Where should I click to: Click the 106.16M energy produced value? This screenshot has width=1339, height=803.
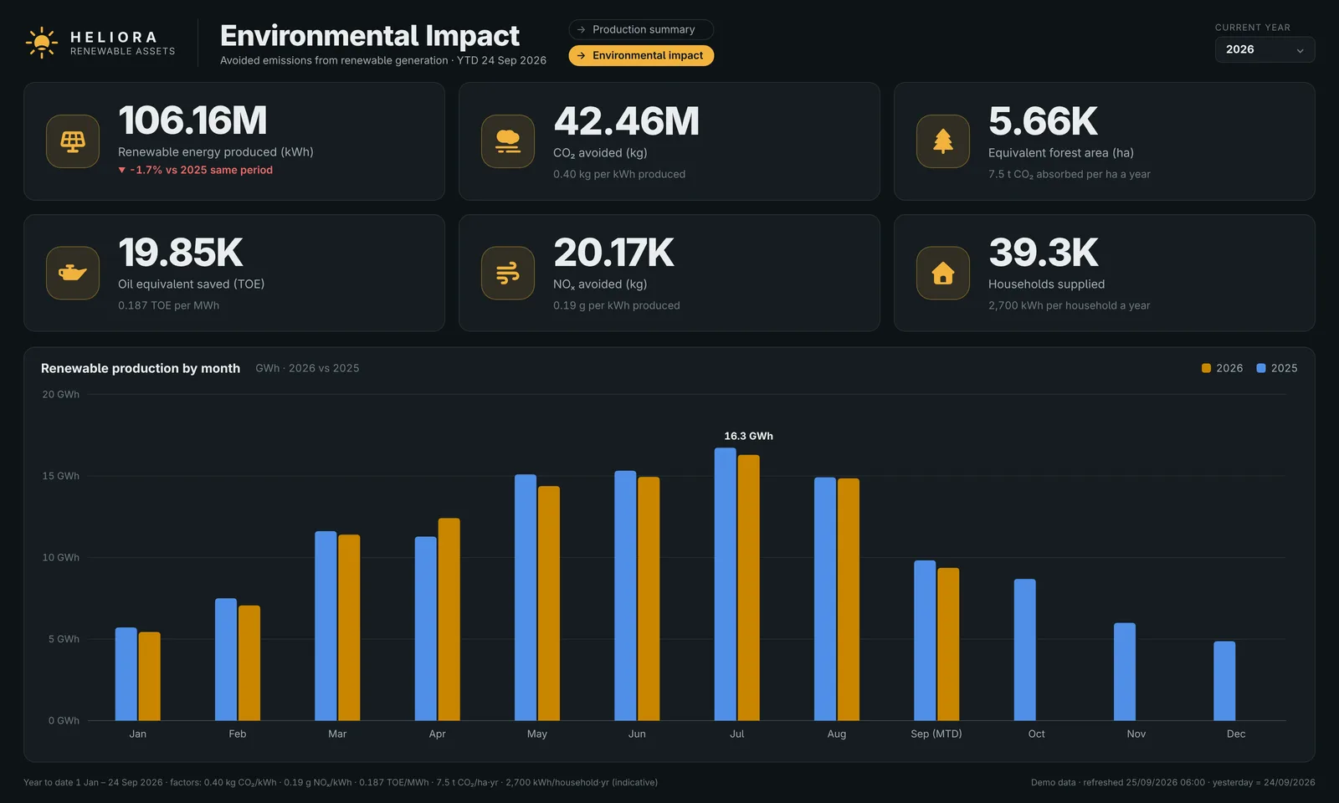192,120
